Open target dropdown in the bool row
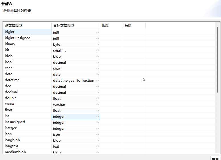Viewport: 221px width, 160px height. click(76, 62)
